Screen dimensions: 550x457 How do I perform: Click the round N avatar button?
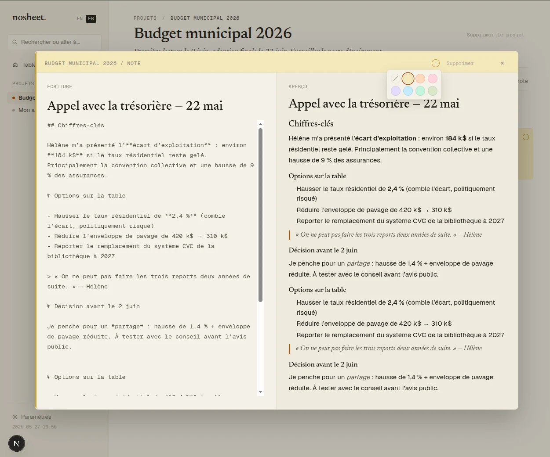pyautogui.click(x=17, y=443)
